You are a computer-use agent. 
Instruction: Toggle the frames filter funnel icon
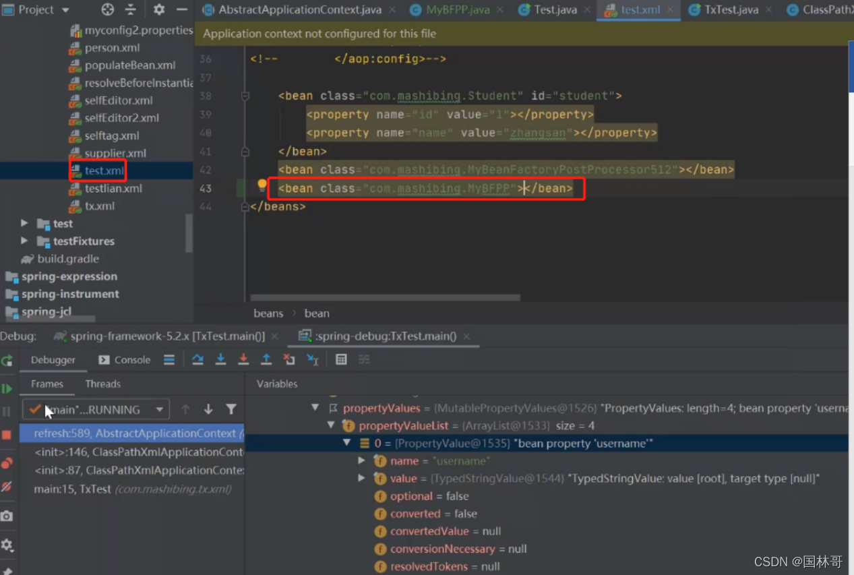point(232,409)
